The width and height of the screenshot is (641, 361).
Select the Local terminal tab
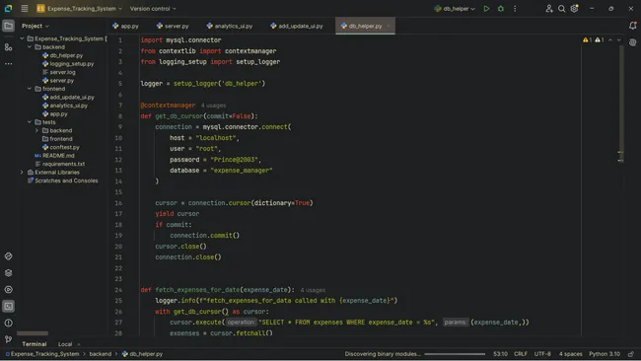[x=65, y=344]
